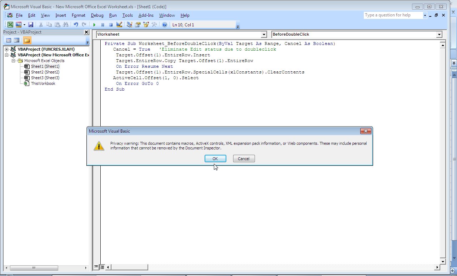Click the Find binoculars icon
This screenshot has height=276, width=457.
(66, 25)
